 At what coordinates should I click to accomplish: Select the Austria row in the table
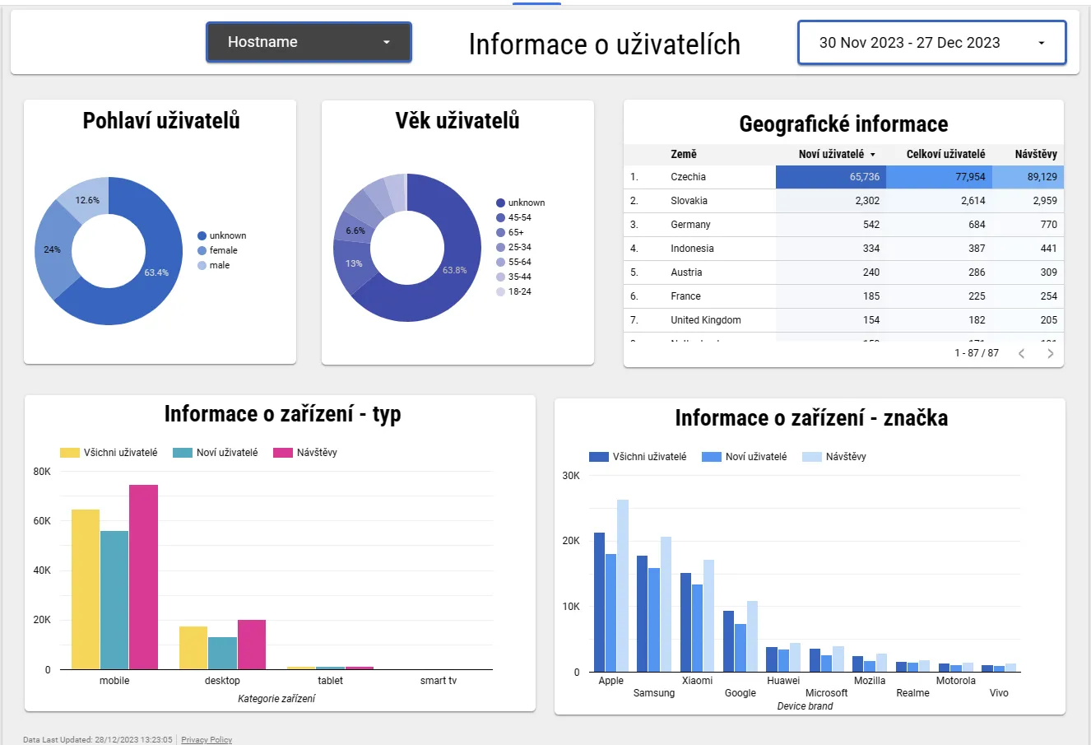tap(843, 272)
